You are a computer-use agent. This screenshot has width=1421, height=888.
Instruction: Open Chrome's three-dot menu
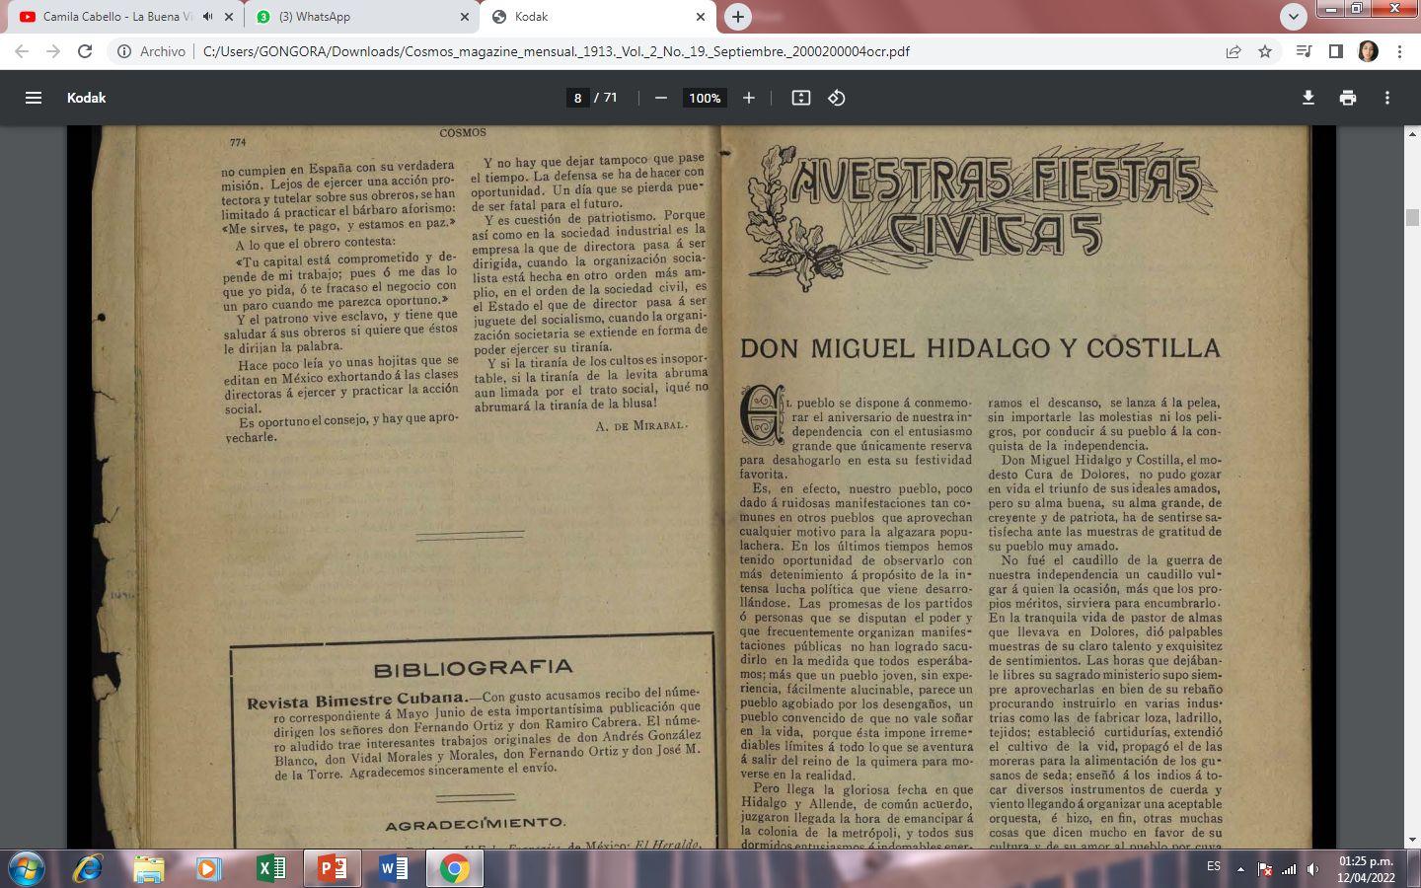click(x=1399, y=51)
